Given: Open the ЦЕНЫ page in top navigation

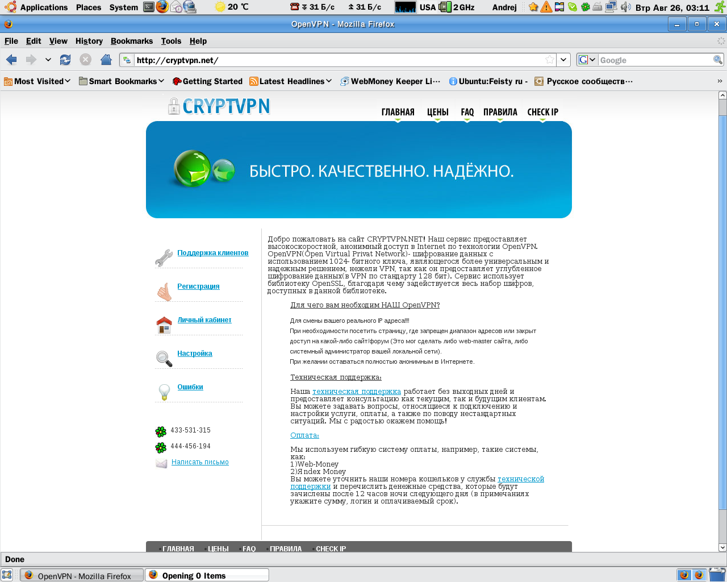Looking at the screenshot, I should click(438, 112).
